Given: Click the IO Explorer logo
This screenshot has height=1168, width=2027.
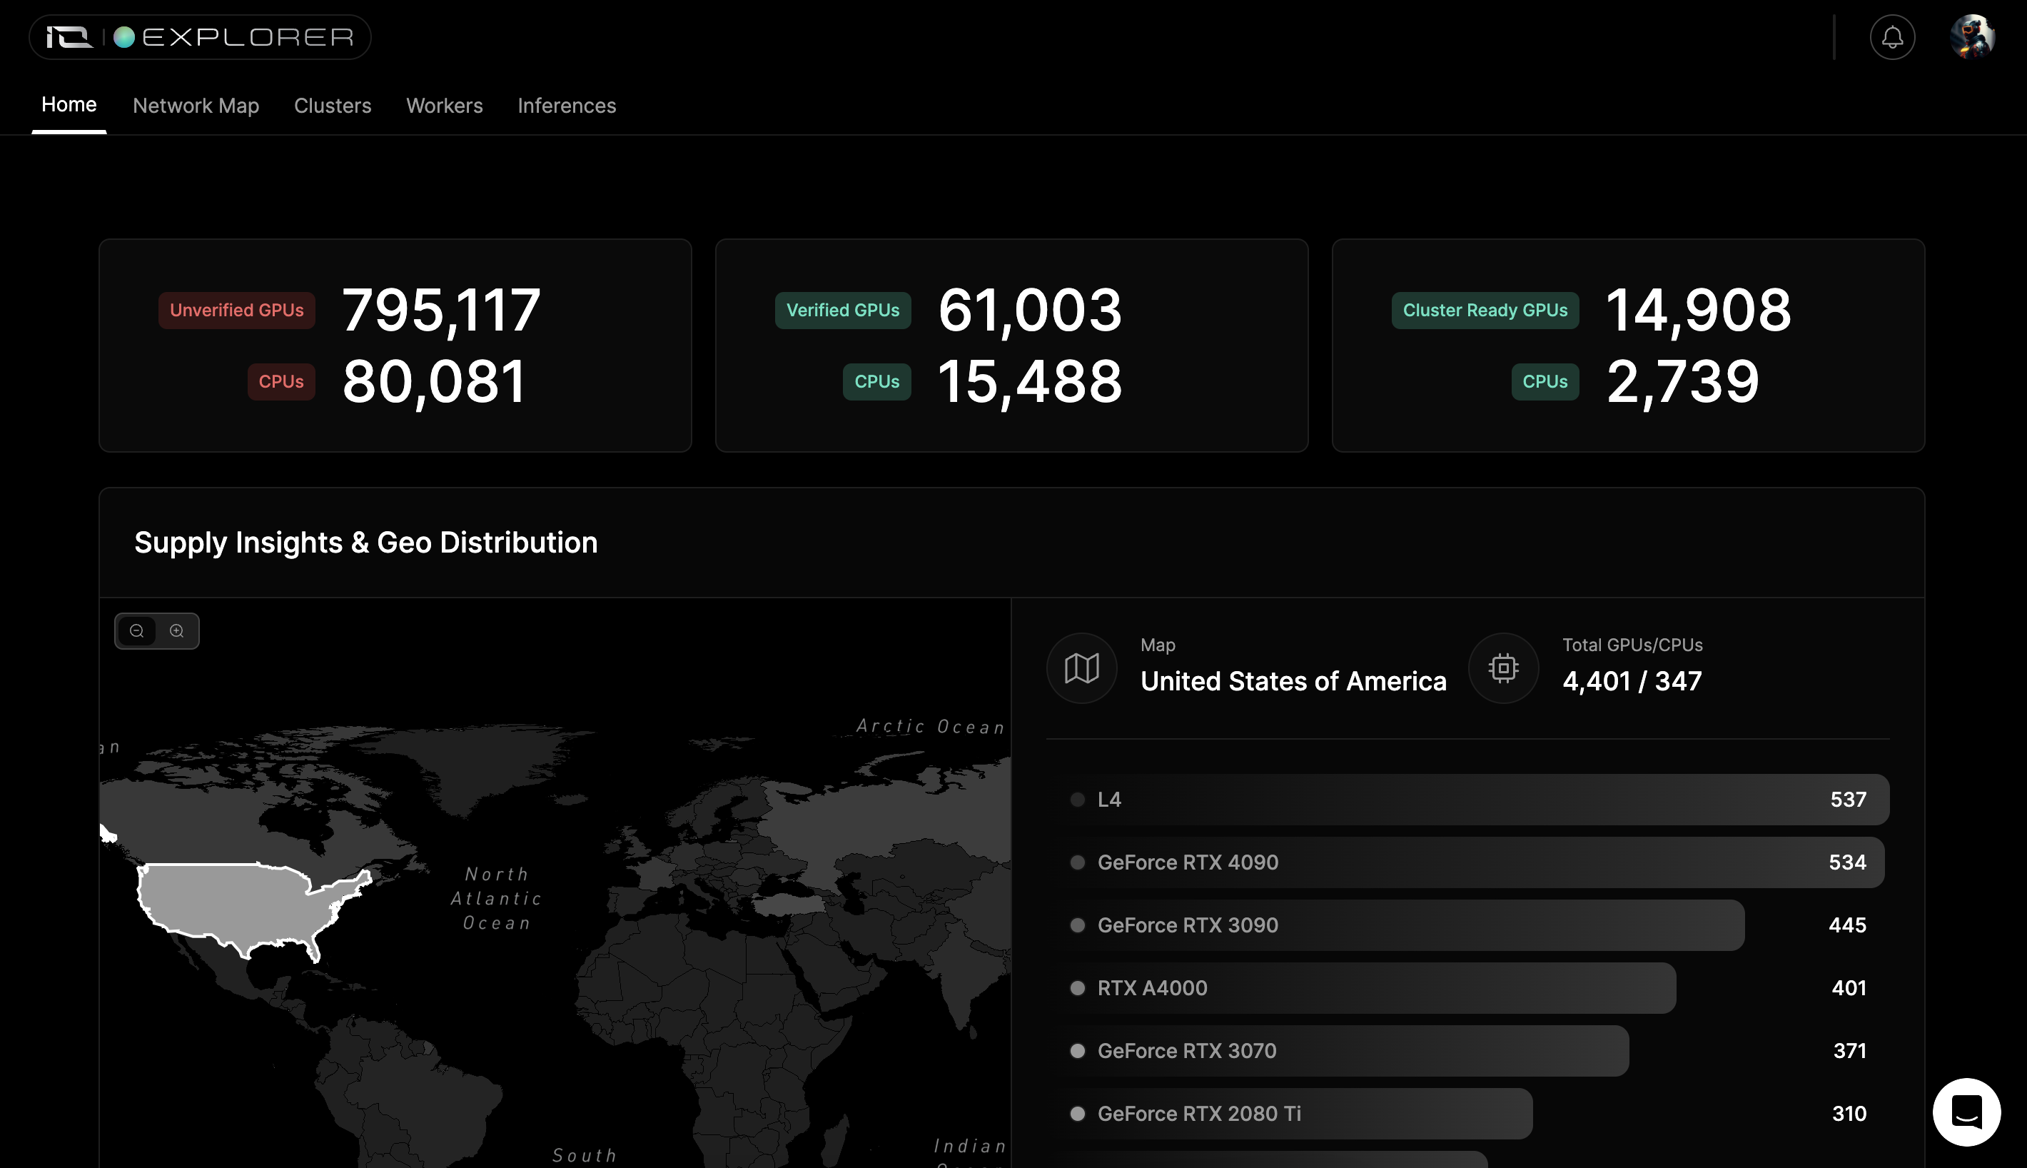Looking at the screenshot, I should point(200,37).
